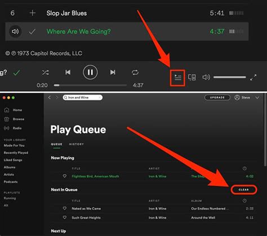This screenshot has width=267, height=236.
Task: Switch to the QUEUE tab
Action: (x=56, y=144)
